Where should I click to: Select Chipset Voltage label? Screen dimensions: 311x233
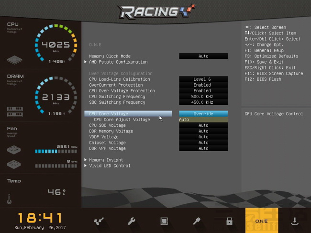pos(107,143)
